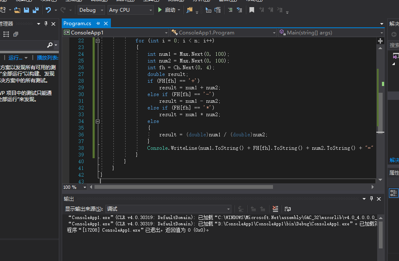Click the Console.WriteLine statement on line 38
The height and width of the screenshot is (261, 399).
point(260,148)
